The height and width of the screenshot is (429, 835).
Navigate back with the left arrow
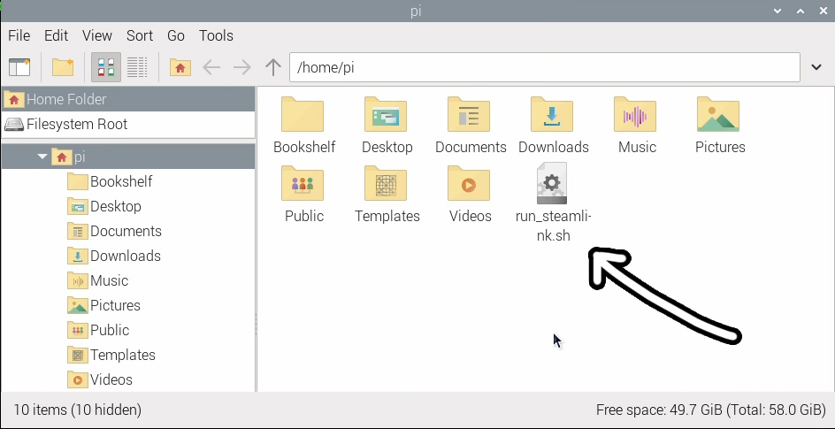point(211,67)
